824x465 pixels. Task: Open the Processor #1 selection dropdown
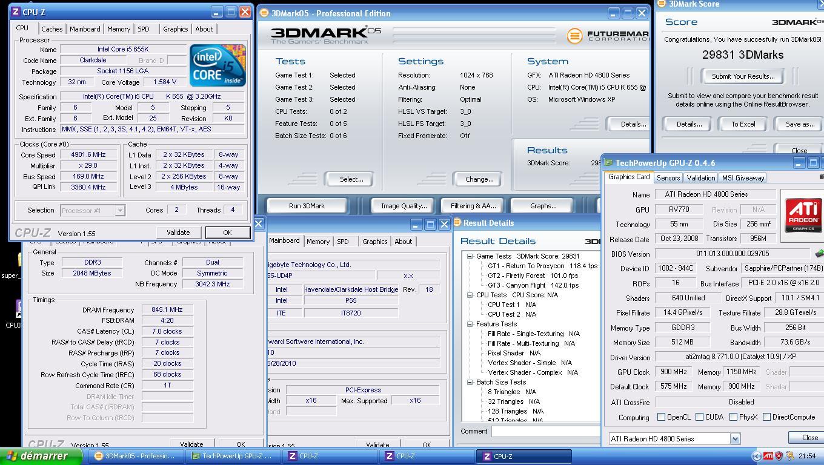click(120, 210)
